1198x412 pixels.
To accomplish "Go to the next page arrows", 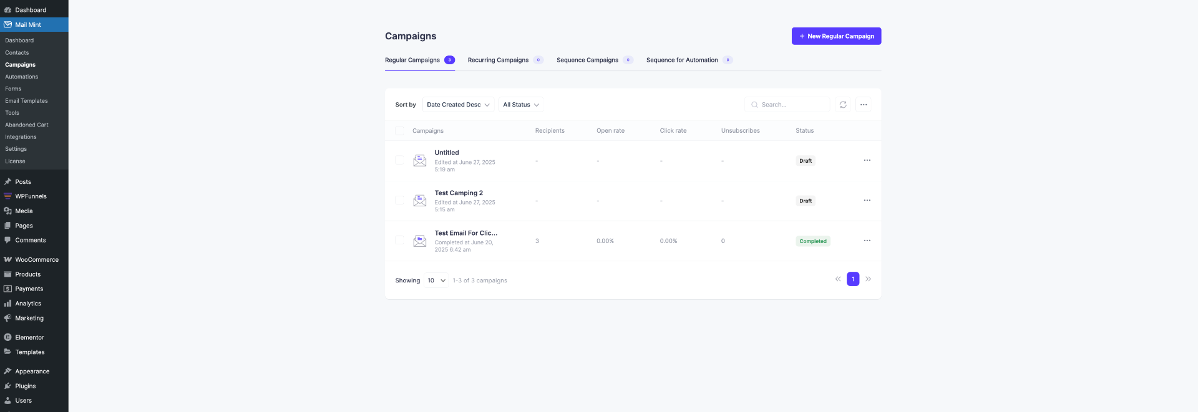I will pyautogui.click(x=868, y=279).
